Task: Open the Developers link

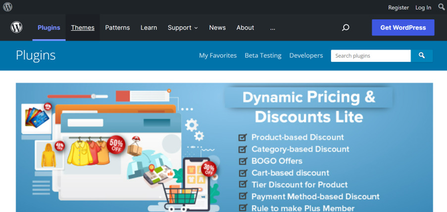Action: (306, 55)
